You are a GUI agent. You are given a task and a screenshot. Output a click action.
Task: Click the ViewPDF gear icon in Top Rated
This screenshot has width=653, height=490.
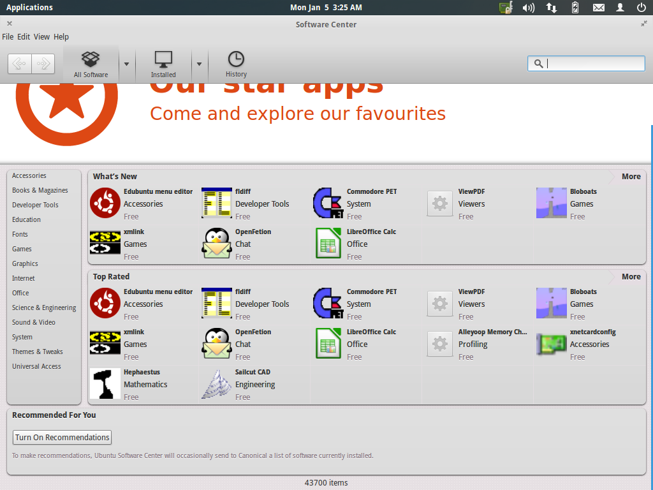tap(440, 304)
